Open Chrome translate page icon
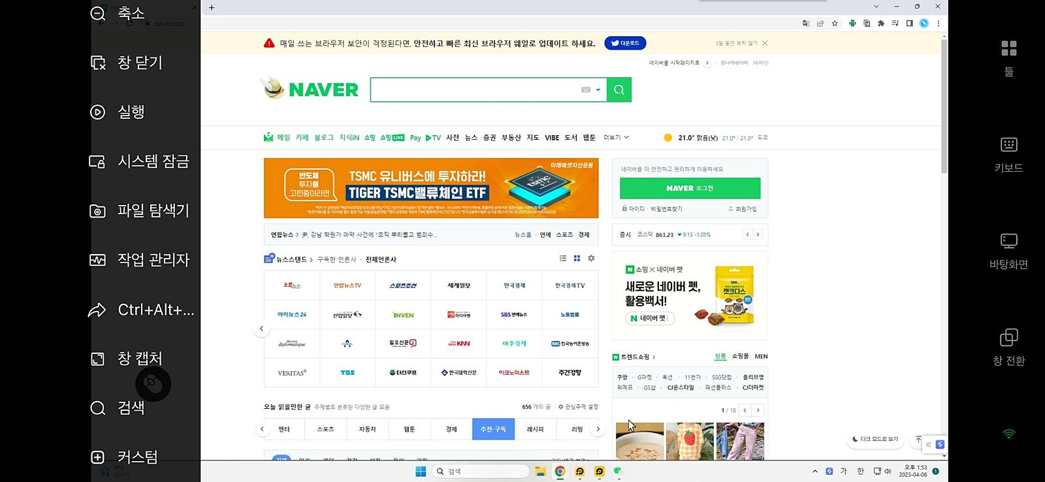1045x482 pixels. coord(806,24)
